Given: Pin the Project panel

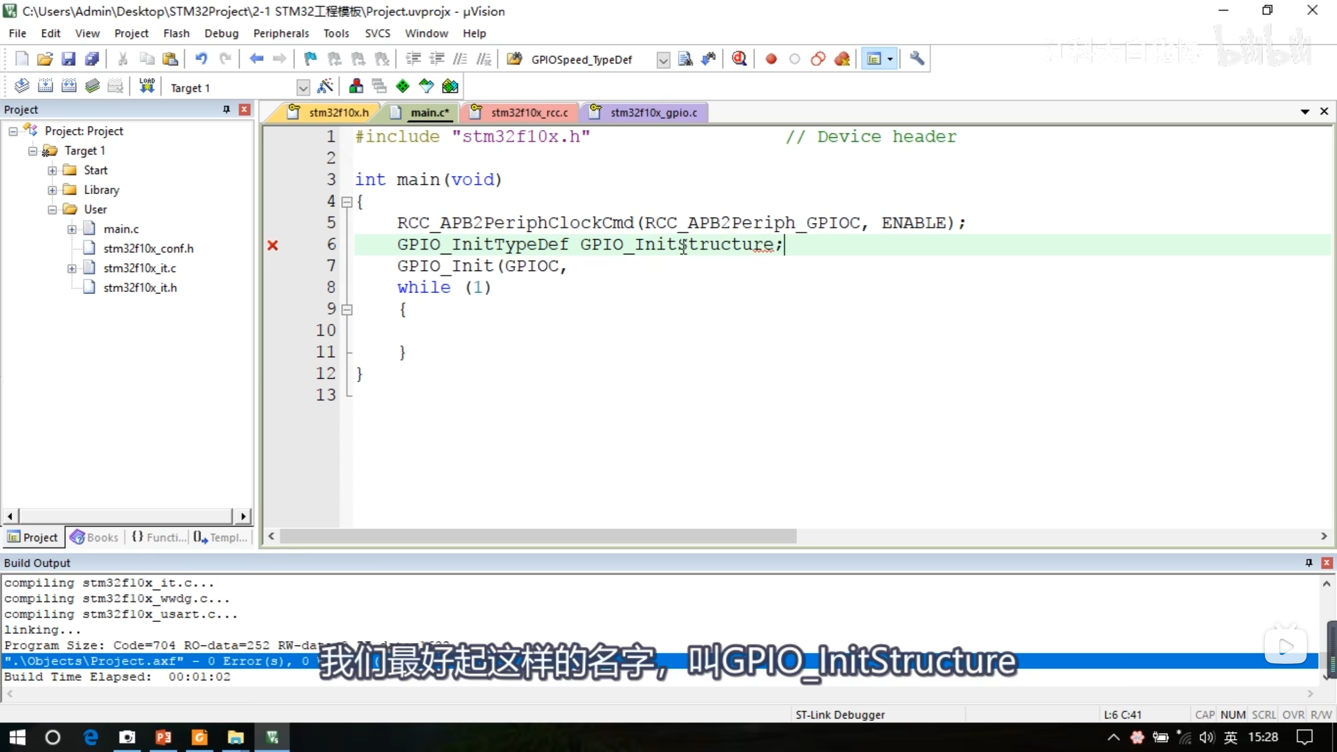Looking at the screenshot, I should pyautogui.click(x=226, y=109).
